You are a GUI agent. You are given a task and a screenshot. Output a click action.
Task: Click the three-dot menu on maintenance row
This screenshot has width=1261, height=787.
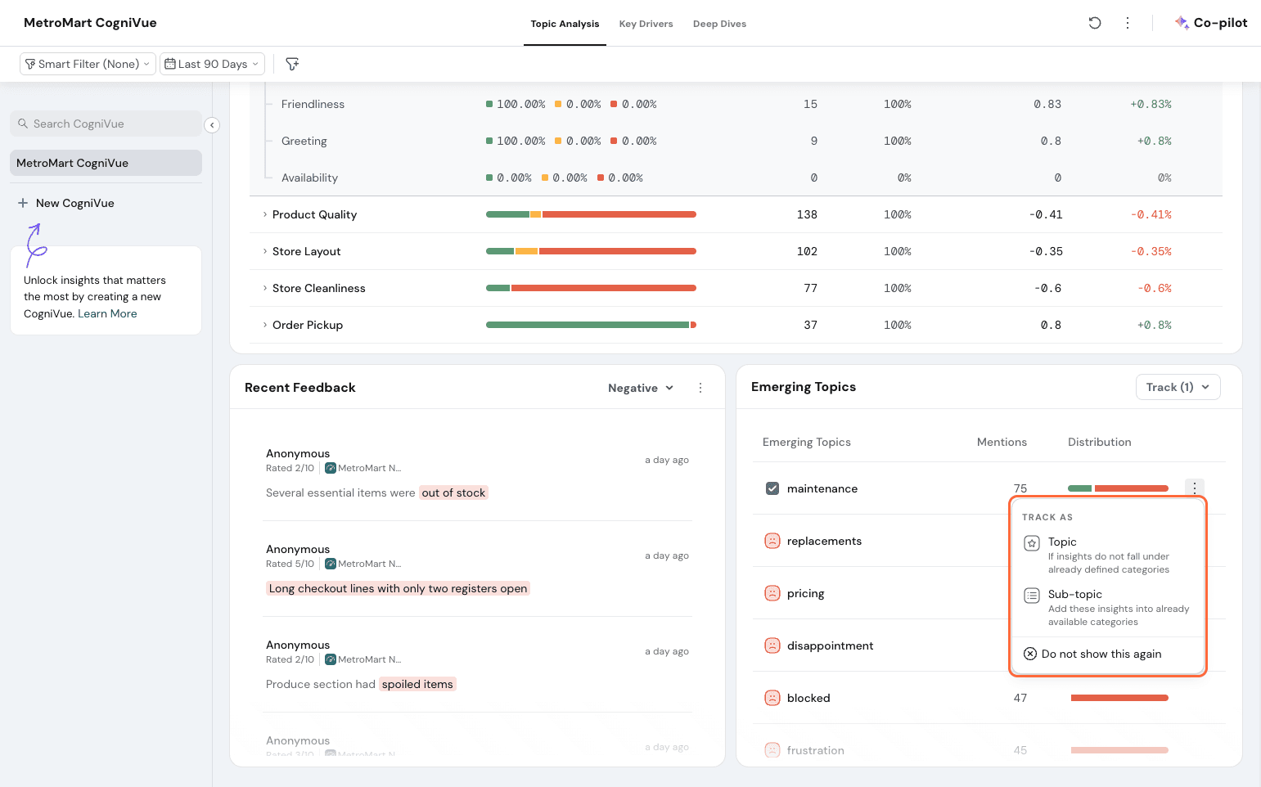(x=1195, y=488)
